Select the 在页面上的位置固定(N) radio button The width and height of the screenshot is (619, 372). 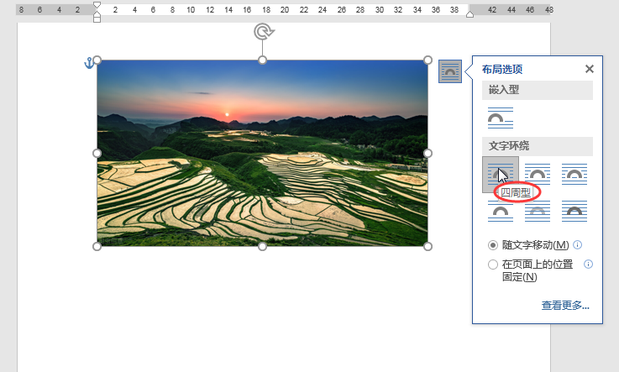pos(493,265)
